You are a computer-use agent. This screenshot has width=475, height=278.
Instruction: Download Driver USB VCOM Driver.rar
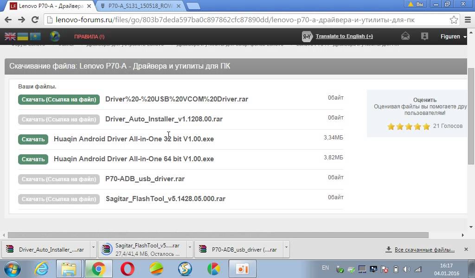(x=59, y=99)
